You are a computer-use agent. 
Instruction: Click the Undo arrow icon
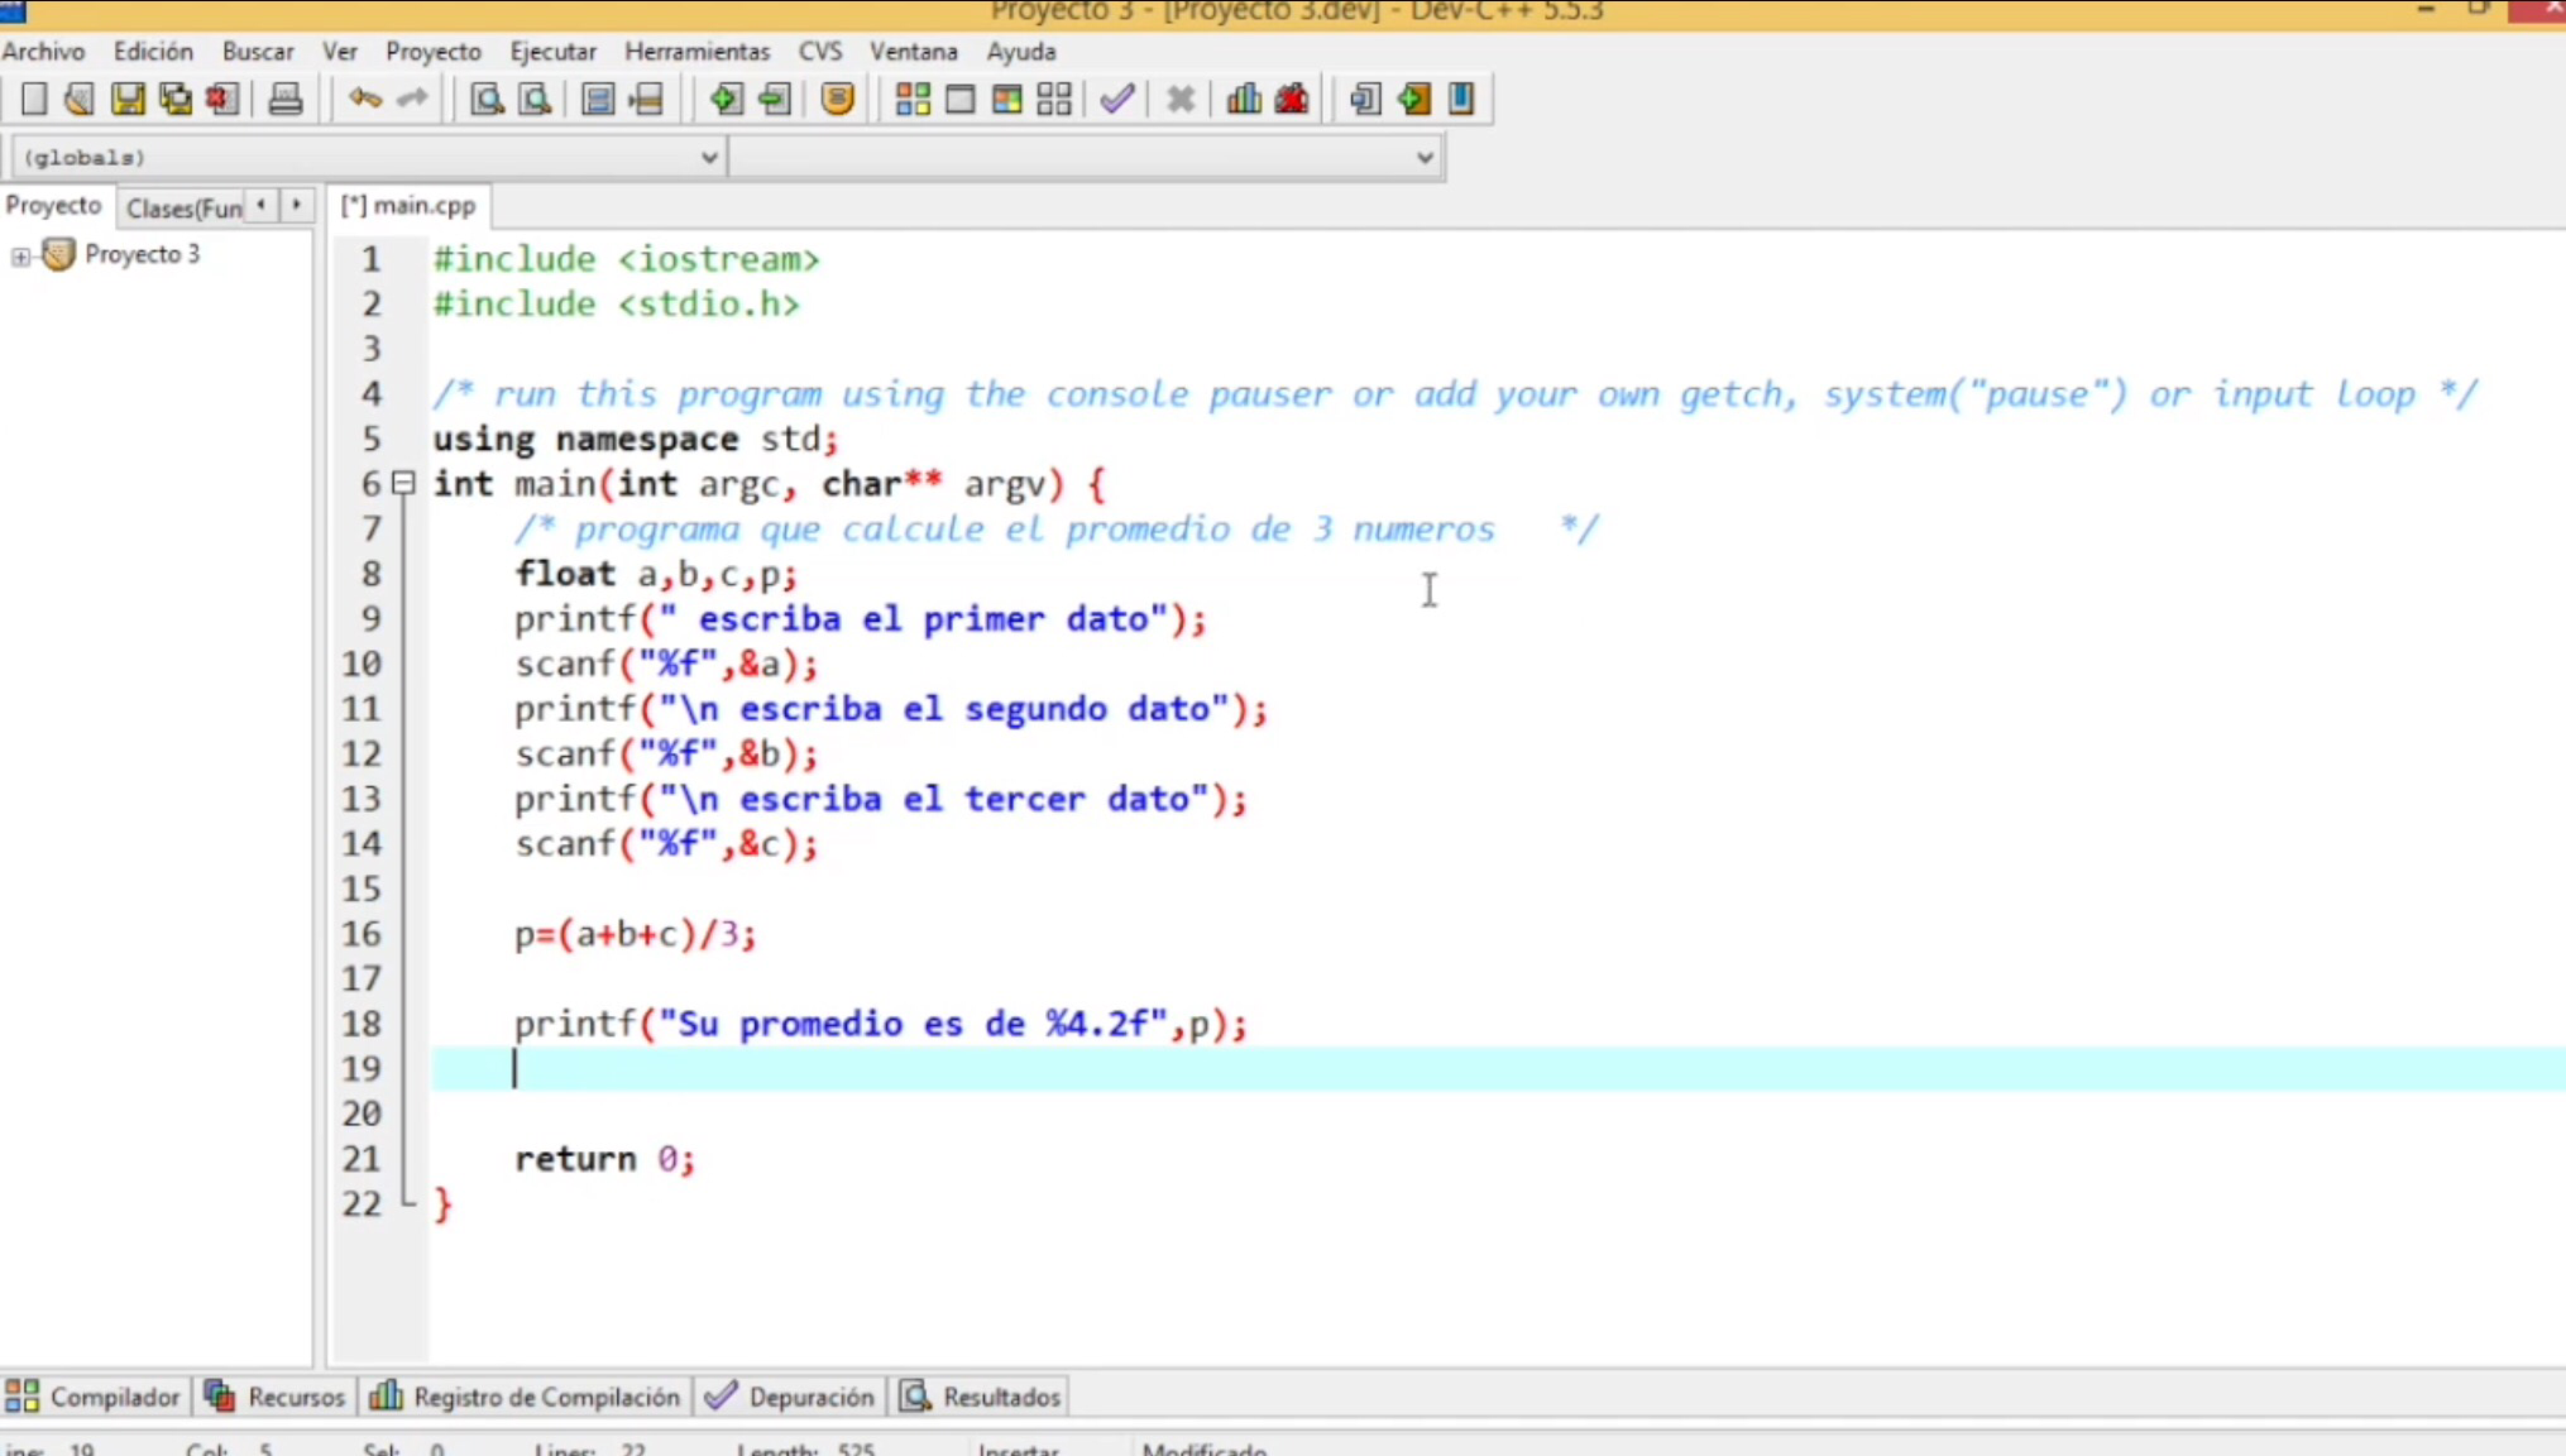click(x=365, y=99)
